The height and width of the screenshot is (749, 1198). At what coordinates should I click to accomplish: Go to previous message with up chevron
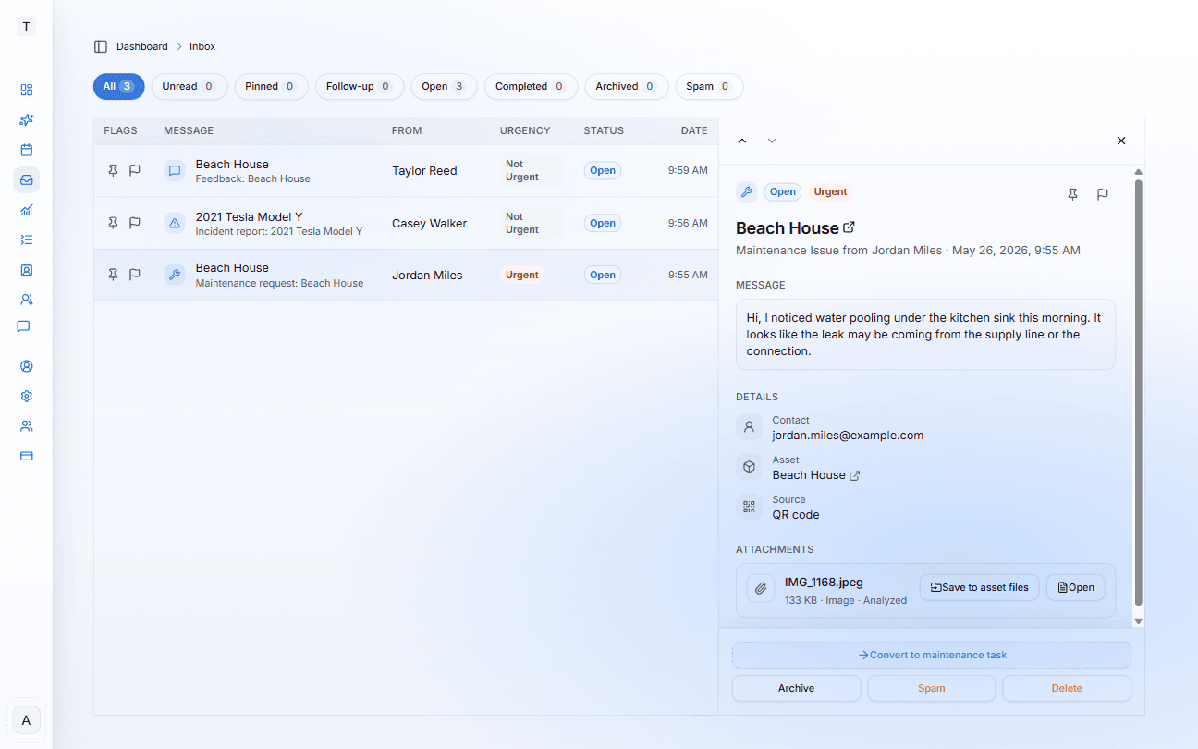click(741, 141)
